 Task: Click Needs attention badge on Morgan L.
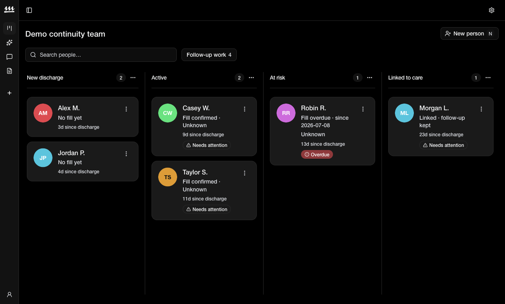point(443,145)
